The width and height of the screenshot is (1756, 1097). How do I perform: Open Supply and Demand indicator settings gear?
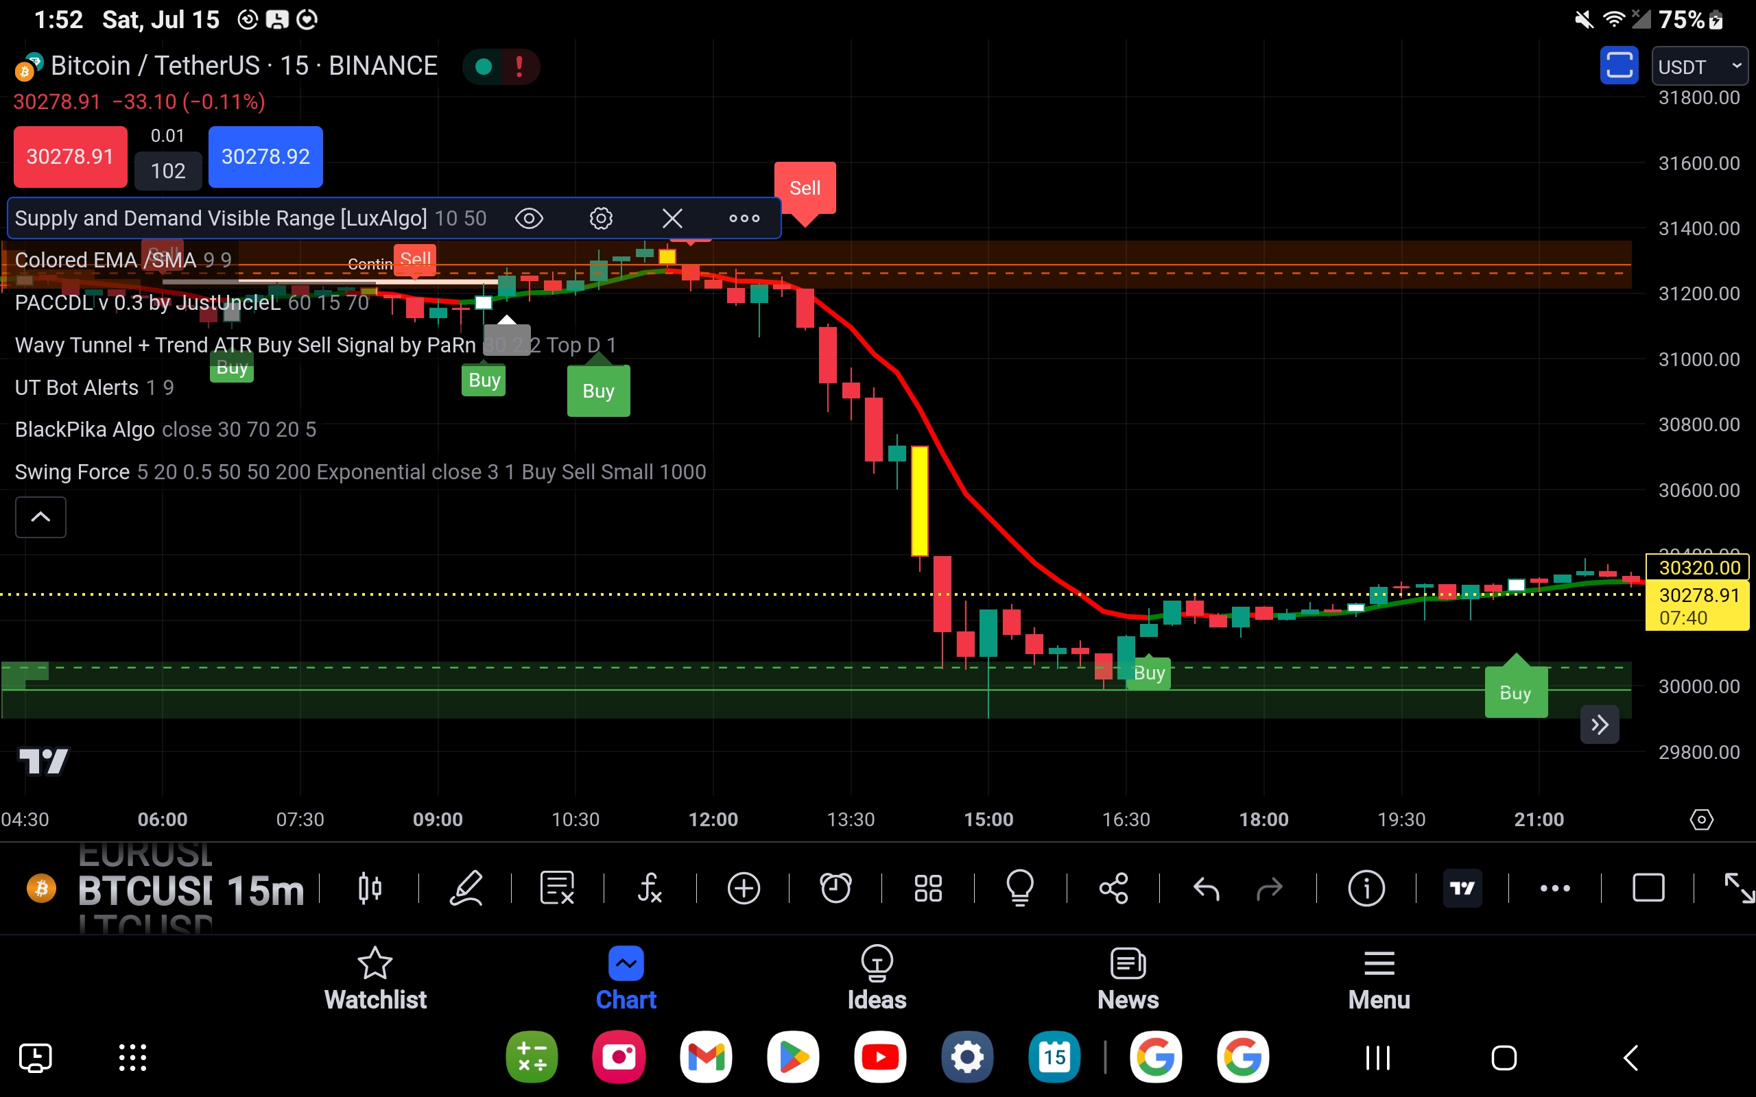(601, 219)
